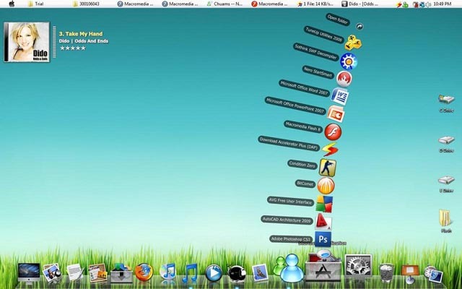
Task: Launch Microsoft Office Word 2007
Action: pos(340,96)
